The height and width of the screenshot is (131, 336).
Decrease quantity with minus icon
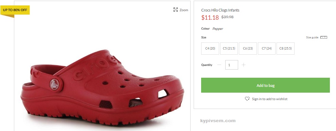219,65
